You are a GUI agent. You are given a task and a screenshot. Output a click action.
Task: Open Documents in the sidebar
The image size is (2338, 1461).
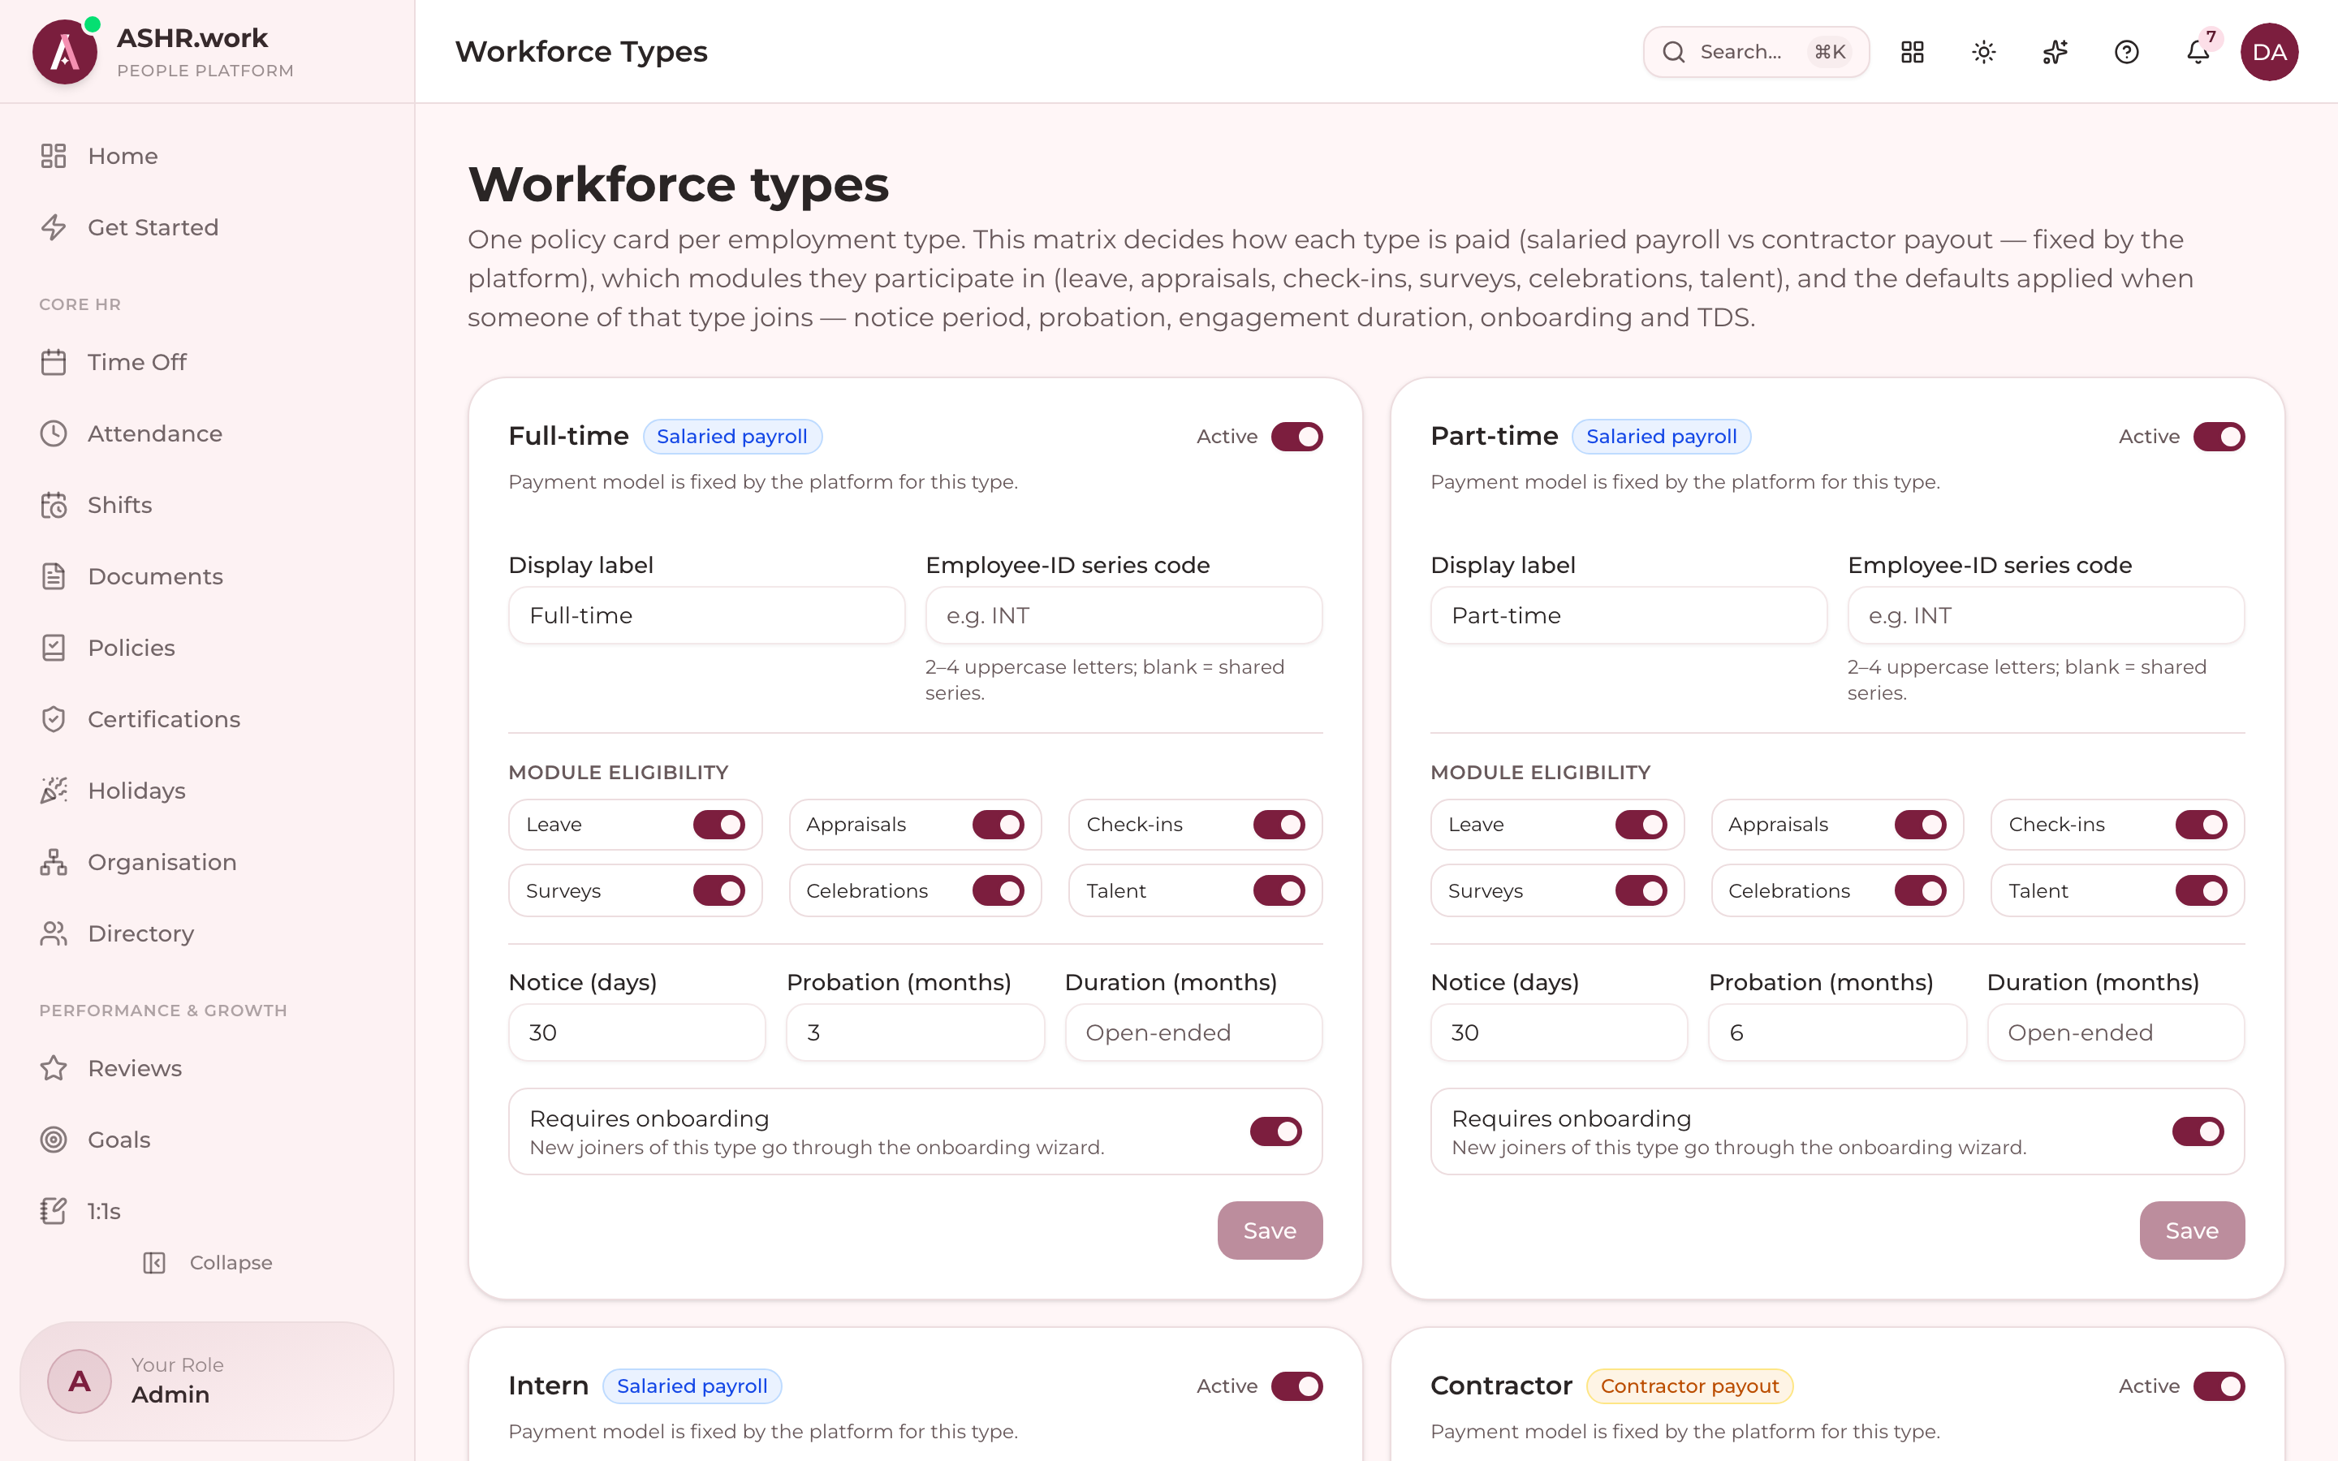pyautogui.click(x=207, y=577)
